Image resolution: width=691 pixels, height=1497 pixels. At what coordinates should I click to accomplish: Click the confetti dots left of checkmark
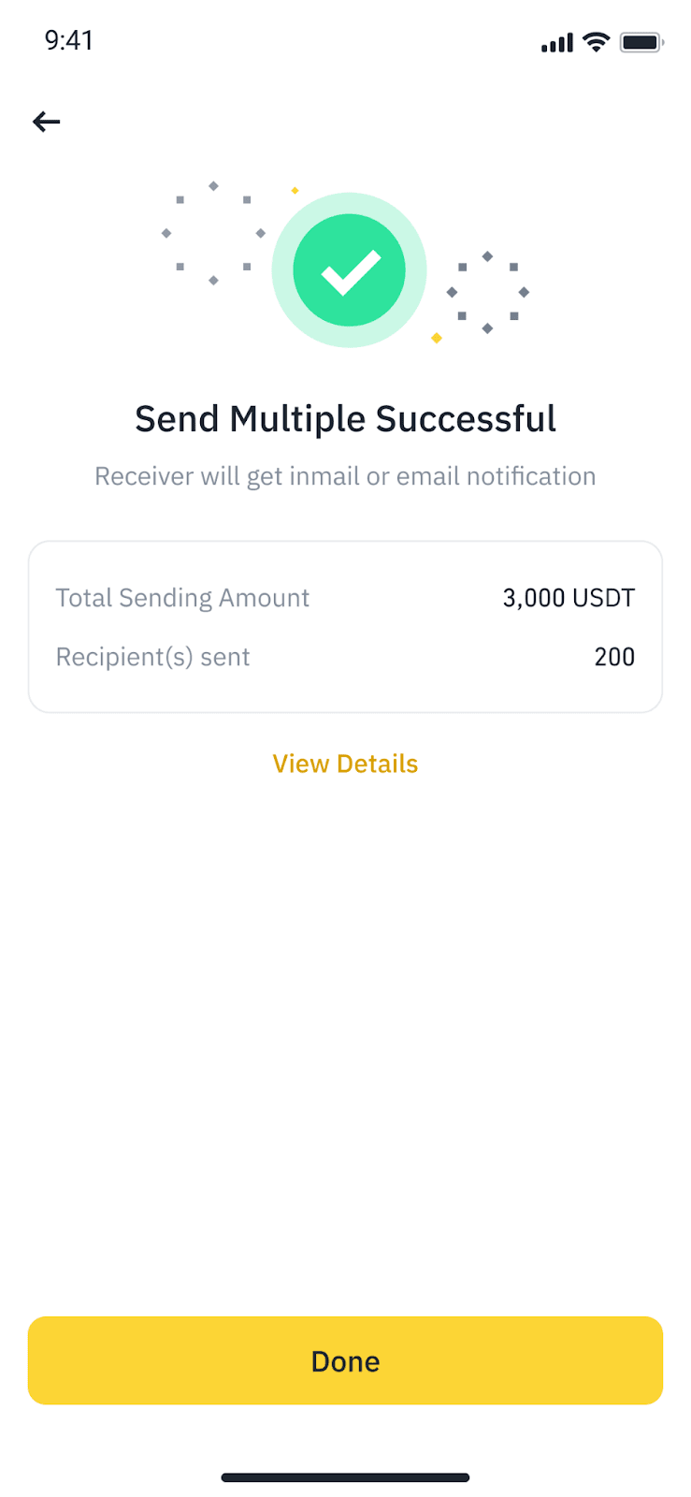coord(213,233)
